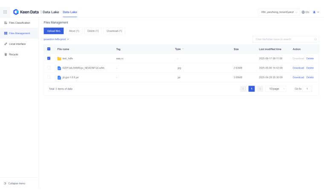Image resolution: width=324 pixels, height=196 pixels.
Task: Open the tenant selector dropdown
Action: click(x=279, y=12)
